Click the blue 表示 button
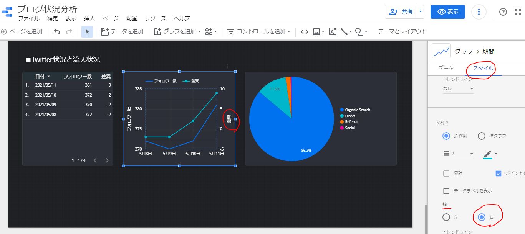This screenshot has height=234, width=525. pos(447,12)
